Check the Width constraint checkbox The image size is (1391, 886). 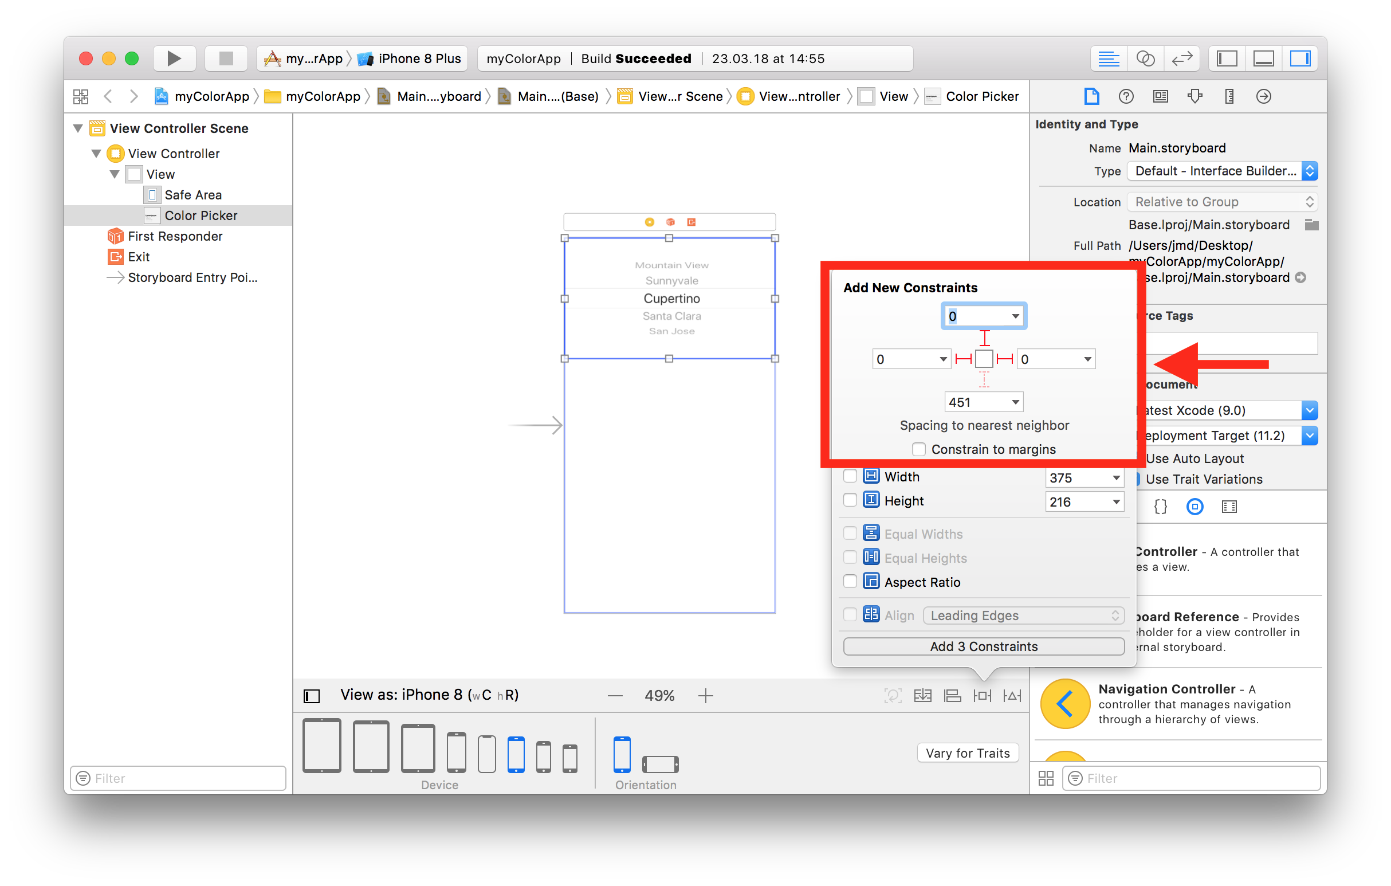850,476
